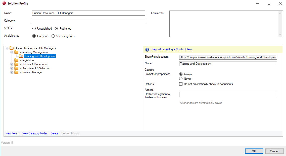
Task: Click the root Human Resources folder icon
Action: coord(12,48)
